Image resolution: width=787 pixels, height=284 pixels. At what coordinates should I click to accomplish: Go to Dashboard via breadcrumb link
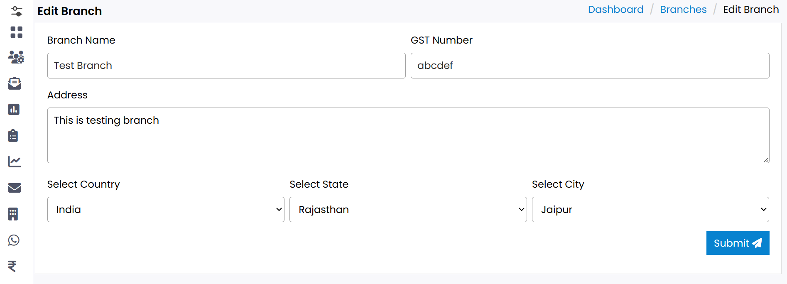pyautogui.click(x=615, y=10)
